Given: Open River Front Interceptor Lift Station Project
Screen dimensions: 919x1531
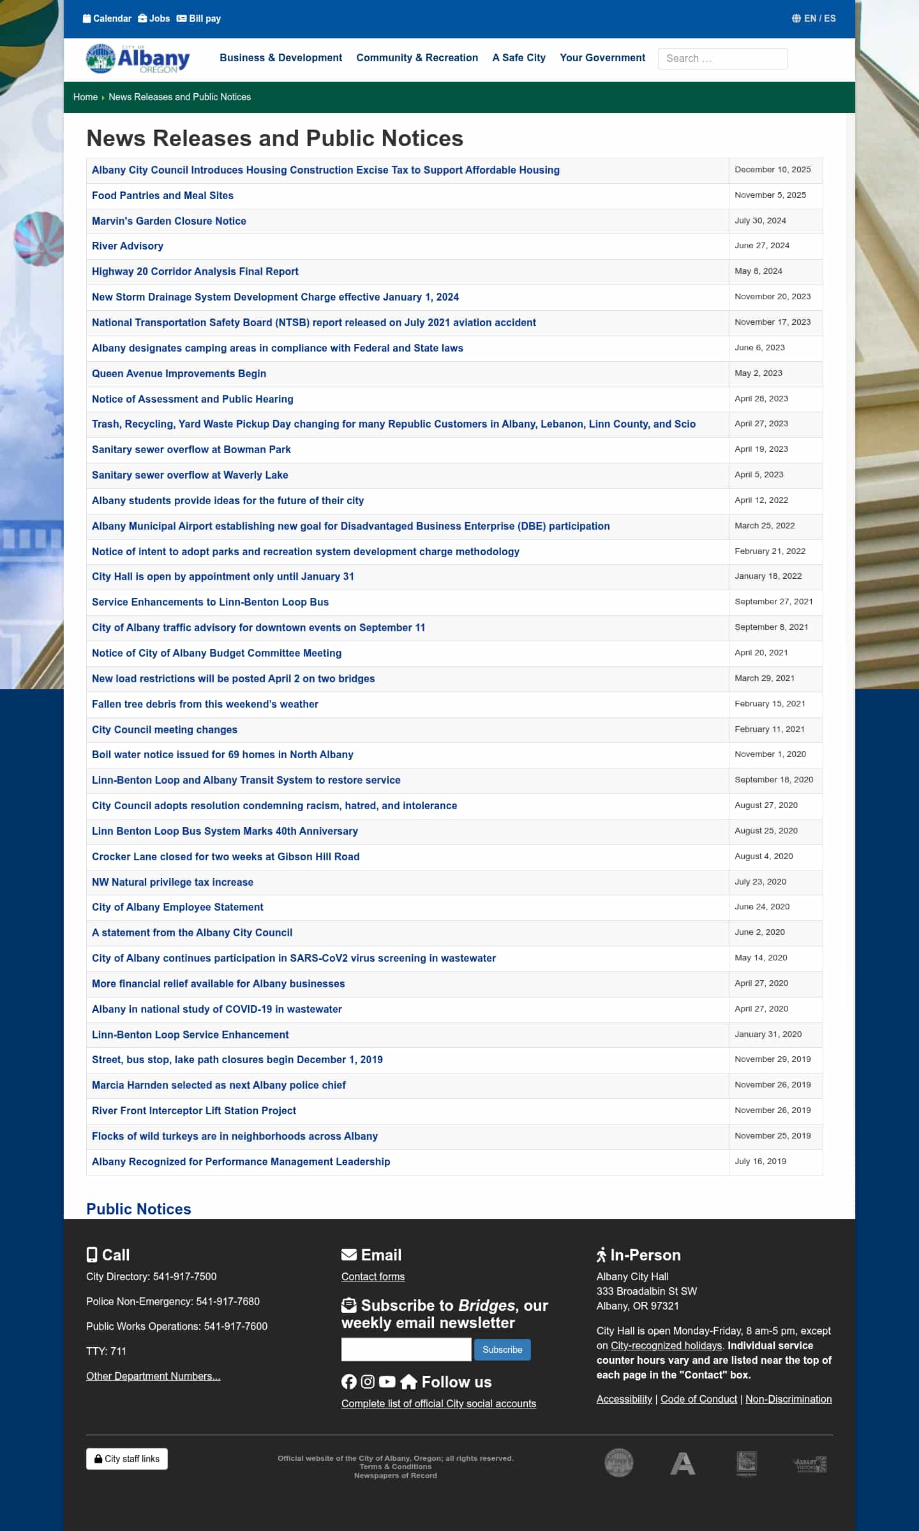Looking at the screenshot, I should pos(194,1111).
